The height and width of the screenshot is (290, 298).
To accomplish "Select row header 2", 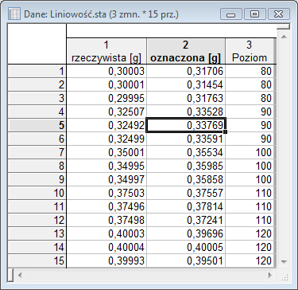I will (37, 85).
